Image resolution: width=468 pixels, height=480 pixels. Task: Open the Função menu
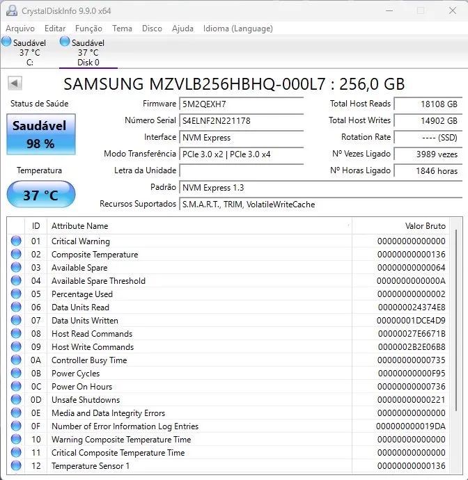(x=88, y=29)
